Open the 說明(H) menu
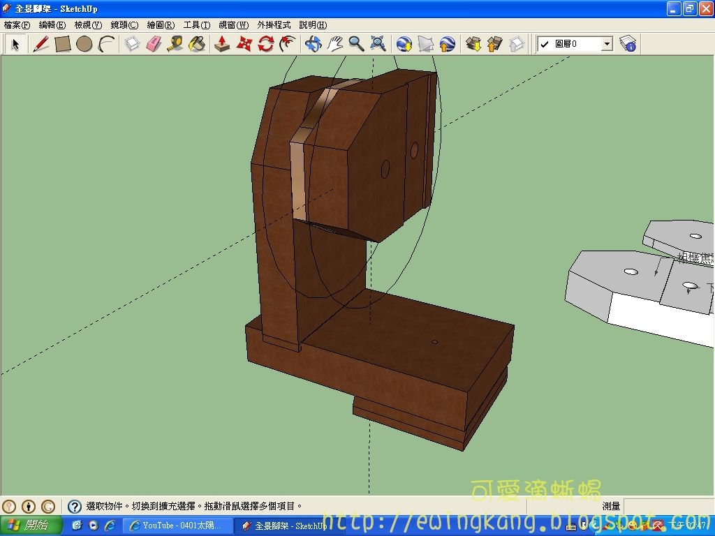 pos(313,25)
